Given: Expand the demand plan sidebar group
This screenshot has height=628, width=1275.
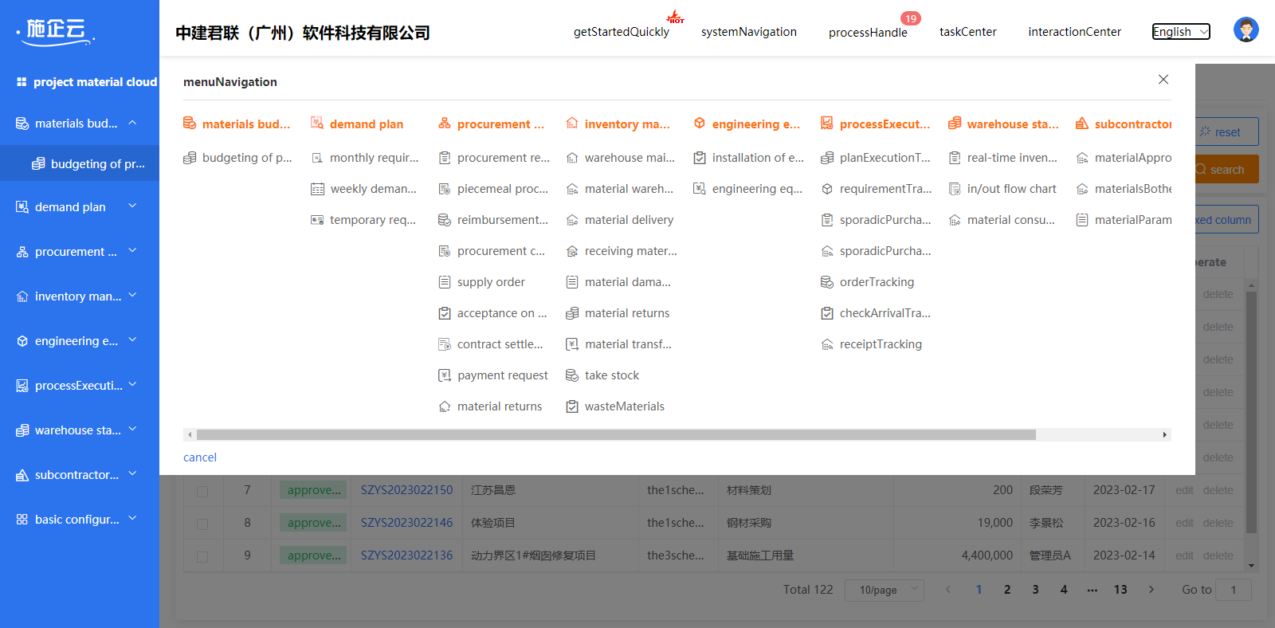Looking at the screenshot, I should pyautogui.click(x=132, y=206).
